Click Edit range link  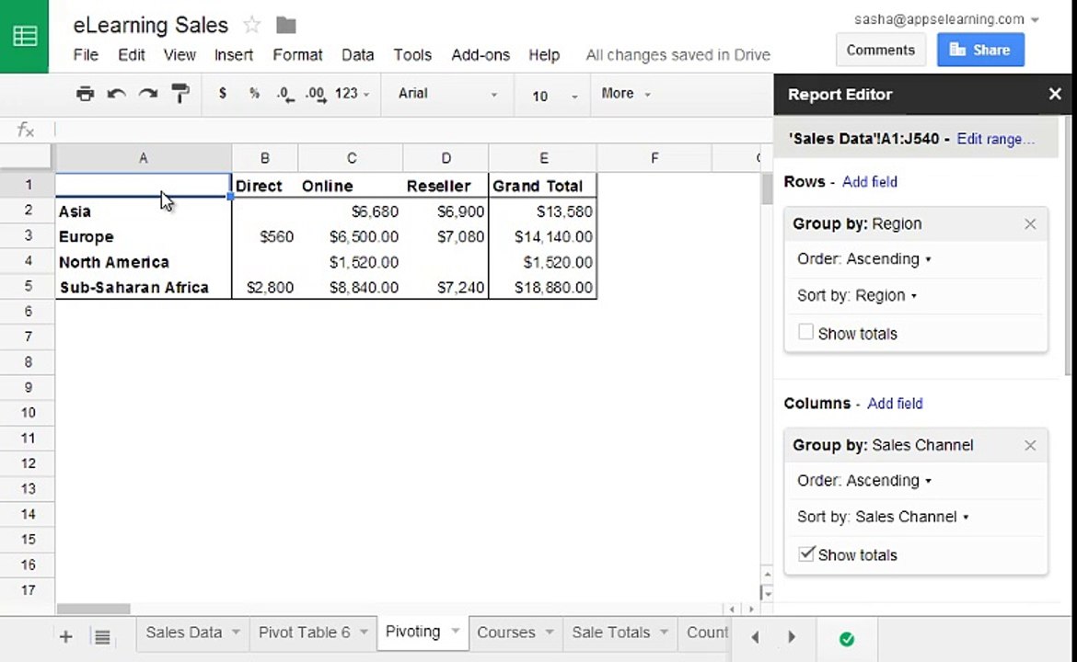point(995,139)
